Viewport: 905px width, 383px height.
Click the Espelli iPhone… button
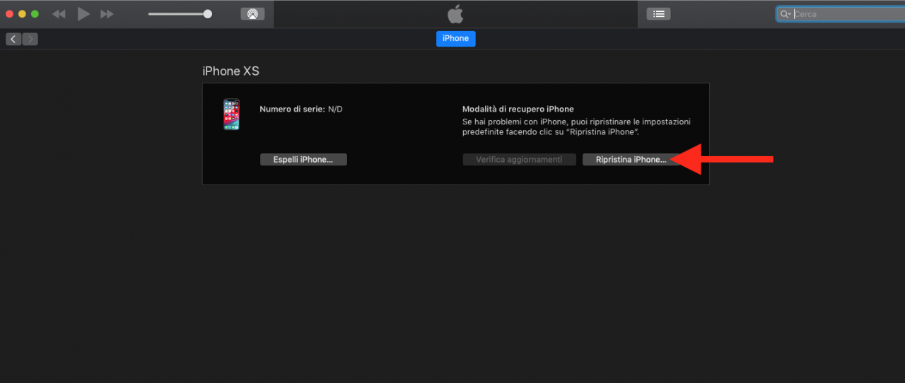pyautogui.click(x=303, y=160)
